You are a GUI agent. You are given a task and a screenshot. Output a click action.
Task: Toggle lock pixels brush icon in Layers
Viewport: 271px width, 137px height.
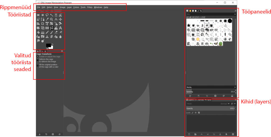[193, 113]
